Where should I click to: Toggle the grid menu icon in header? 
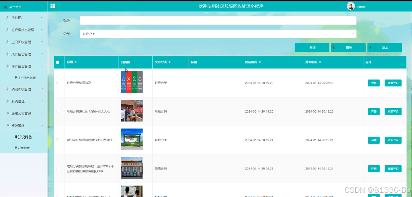[53, 6]
